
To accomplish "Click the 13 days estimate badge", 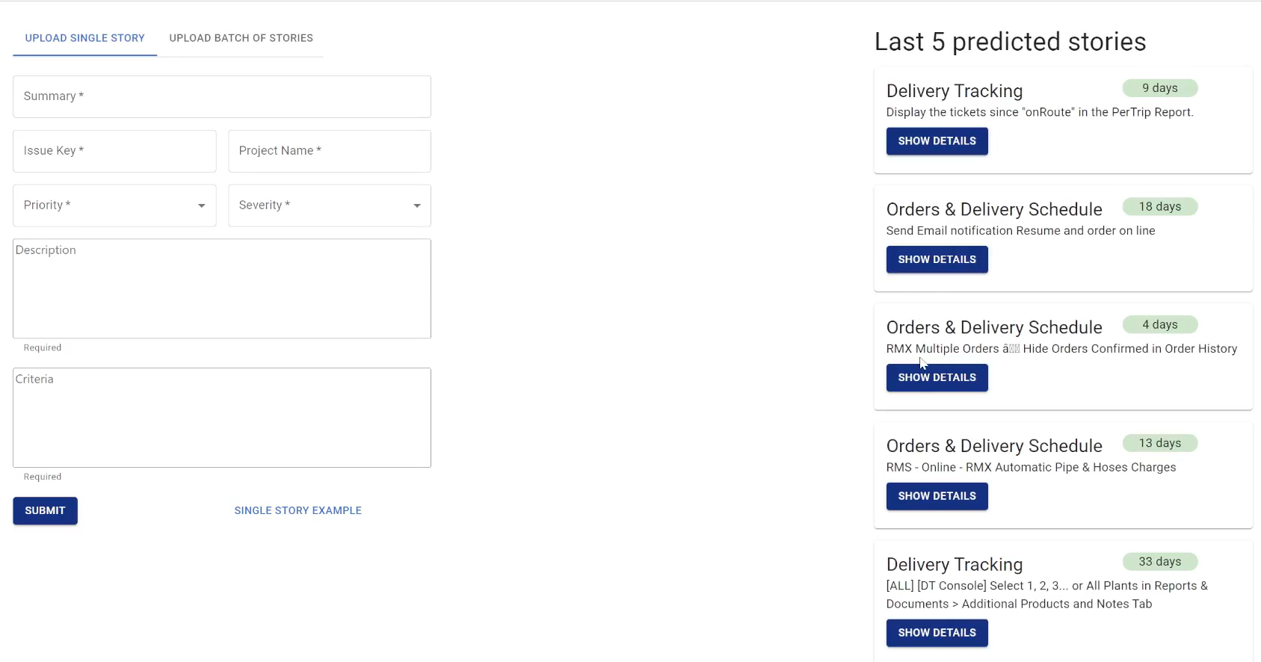I will (1159, 443).
